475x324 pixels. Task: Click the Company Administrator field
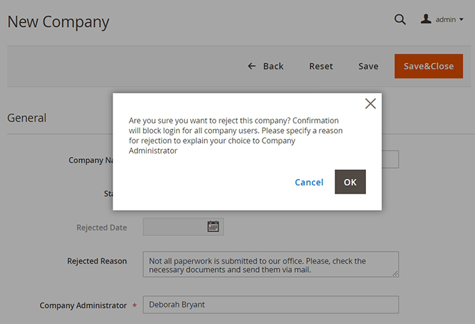270,305
